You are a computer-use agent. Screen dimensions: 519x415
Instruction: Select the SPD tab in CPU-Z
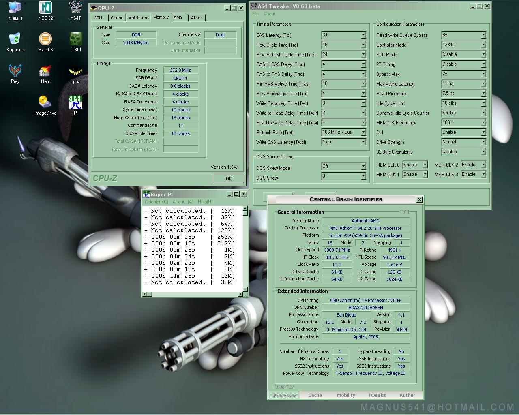178,18
